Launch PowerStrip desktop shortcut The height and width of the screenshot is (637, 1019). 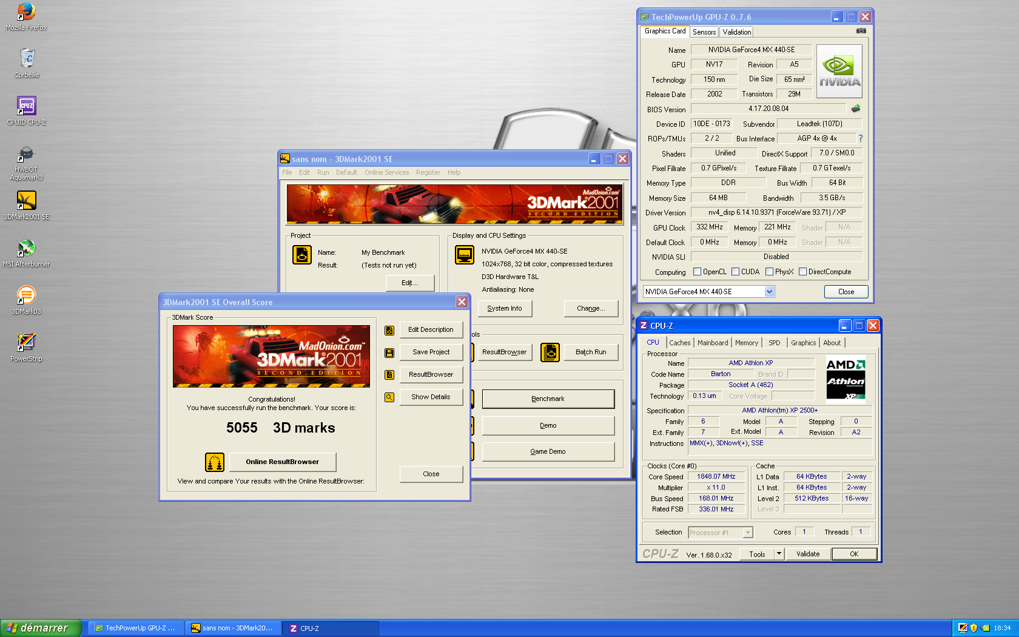point(27,347)
